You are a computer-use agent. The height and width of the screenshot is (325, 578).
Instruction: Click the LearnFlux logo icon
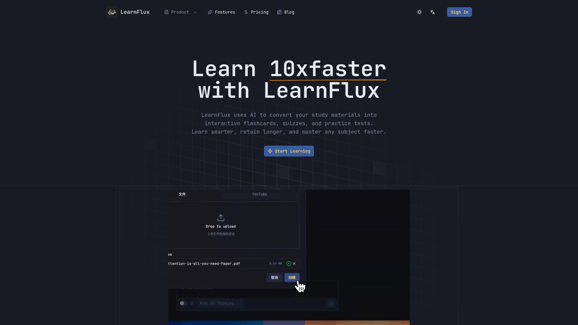112,12
